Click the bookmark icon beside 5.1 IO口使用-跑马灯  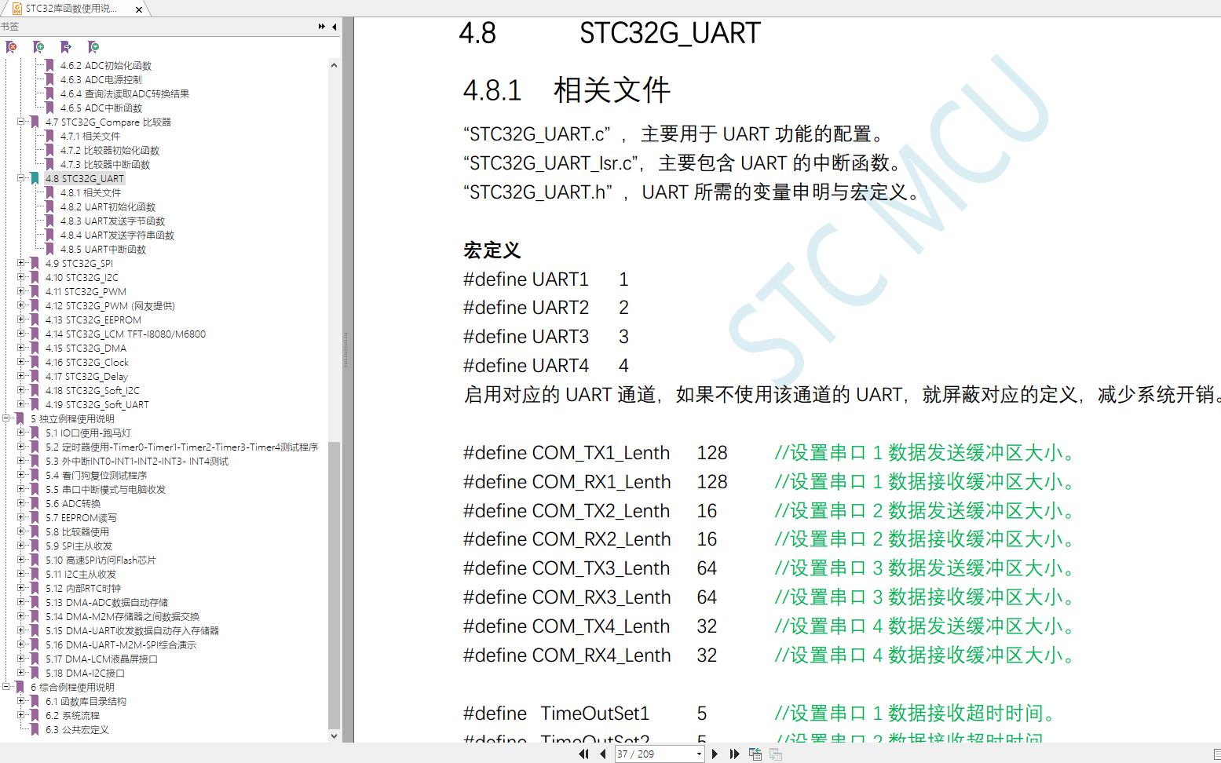tap(35, 433)
